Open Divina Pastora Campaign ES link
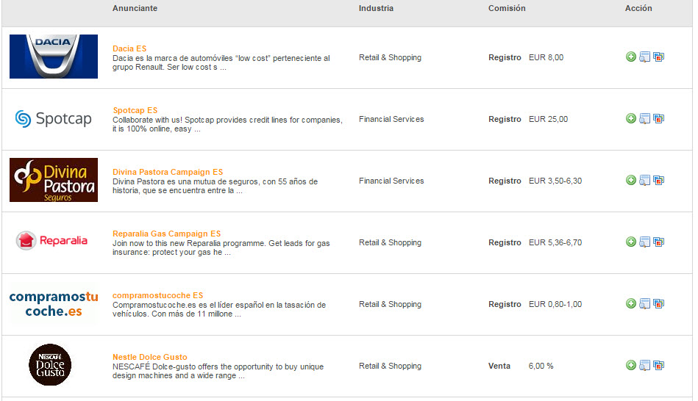 (168, 172)
